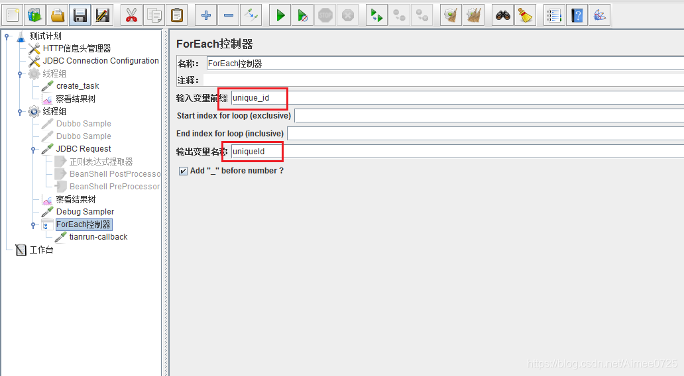Select 工作台 in tree
The height and width of the screenshot is (376, 684).
click(41, 250)
